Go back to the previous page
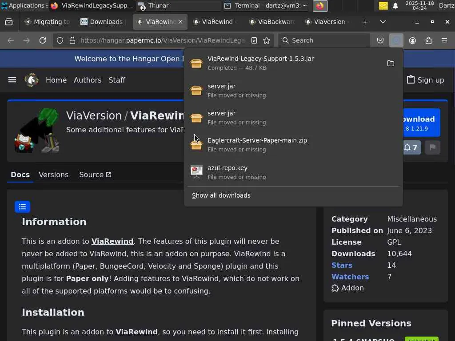Screen dimensions: 455x341 pyautogui.click(x=11, y=40)
